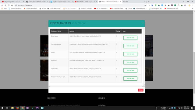The height and width of the screenshot is (110, 195).
Task: Switch to Chrome on the taskbar
Action: pos(22,108)
